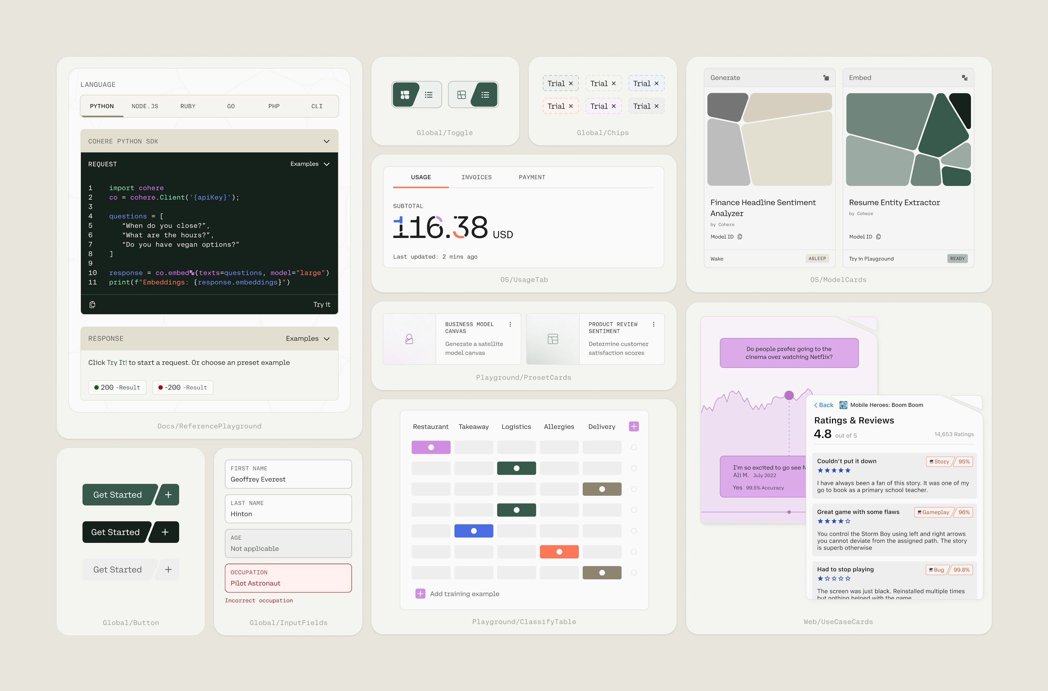This screenshot has height=691, width=1048.
Task: Select the radio circle at first table row
Action: coord(634,447)
